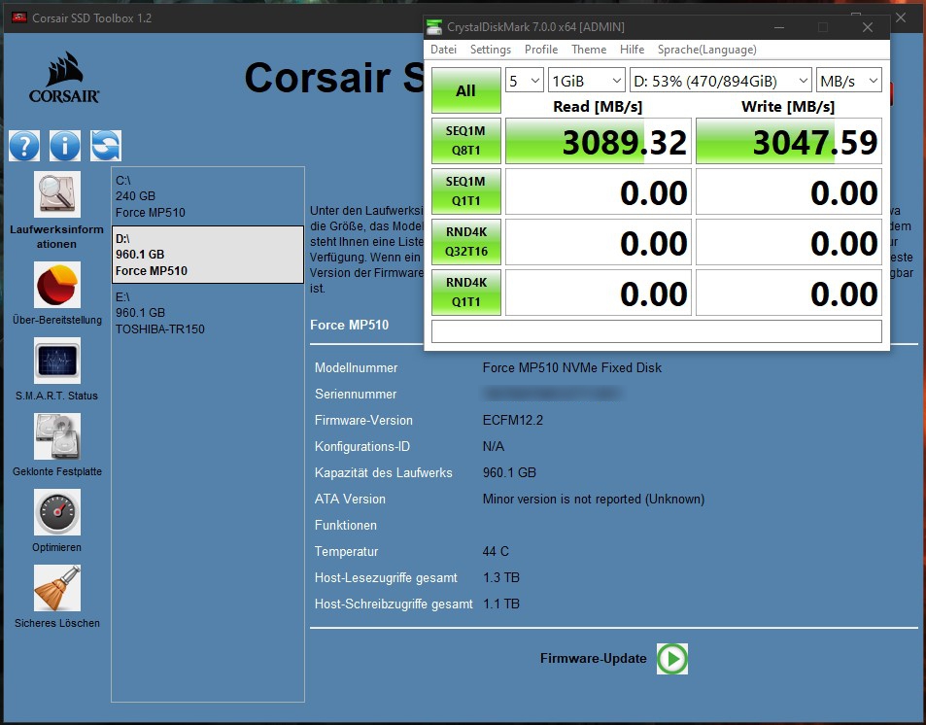Open the Laufwerksinformationen drive icon

[x=56, y=194]
